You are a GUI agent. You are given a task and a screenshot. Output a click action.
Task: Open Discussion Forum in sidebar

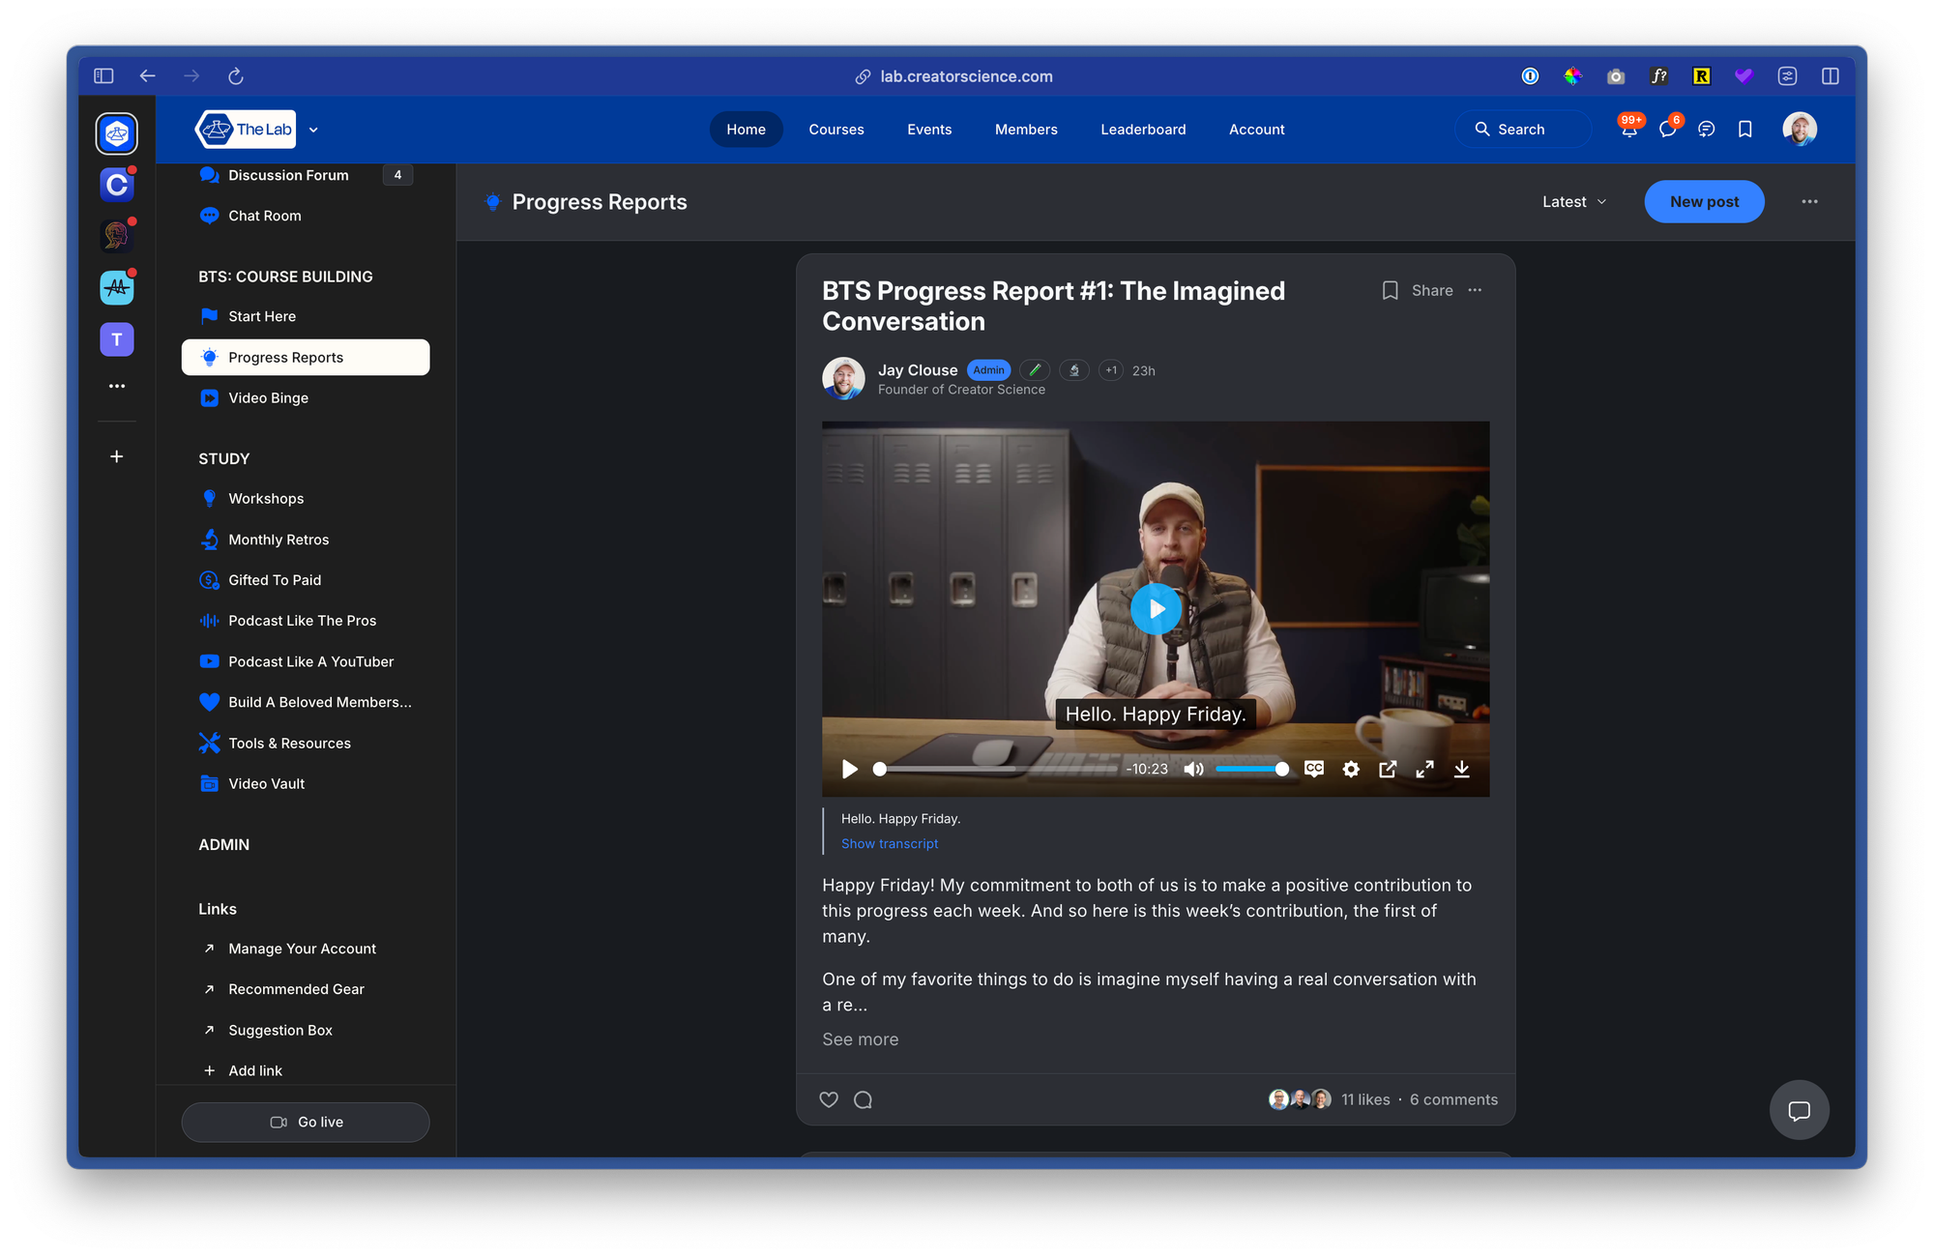[x=306, y=175]
